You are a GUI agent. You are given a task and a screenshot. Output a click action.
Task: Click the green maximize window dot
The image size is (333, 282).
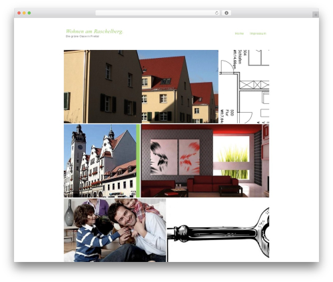tap(29, 13)
